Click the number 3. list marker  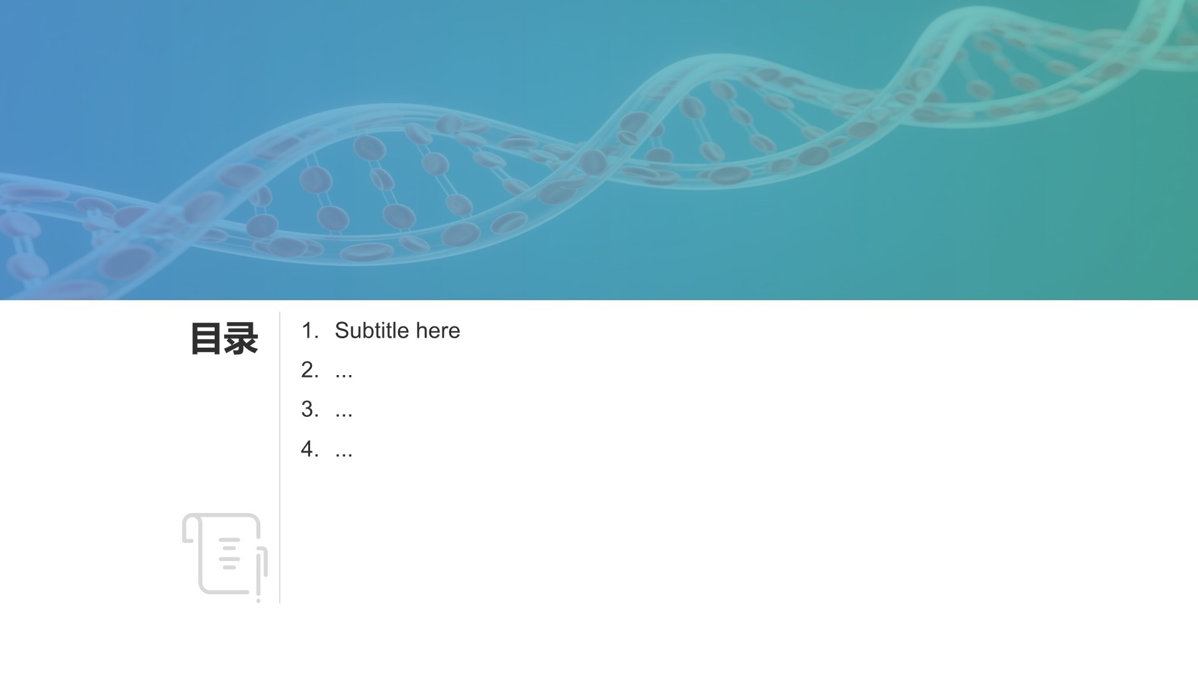(309, 409)
